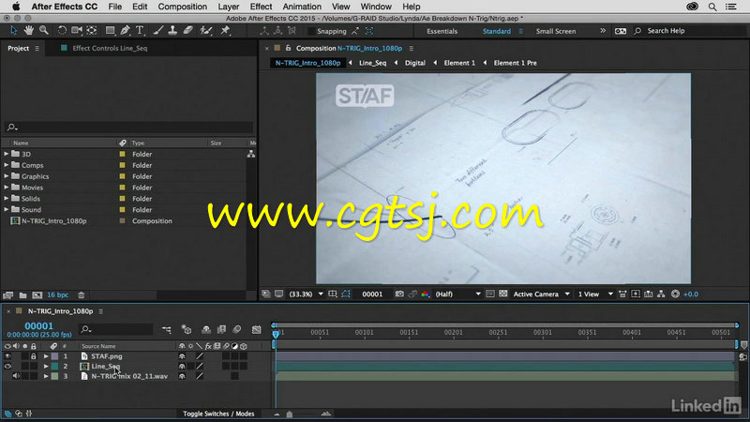Select the Clone Stamp tool
Screen dimensions: 750x422
172,31
